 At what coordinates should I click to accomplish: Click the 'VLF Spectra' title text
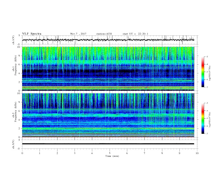click(x=32, y=34)
